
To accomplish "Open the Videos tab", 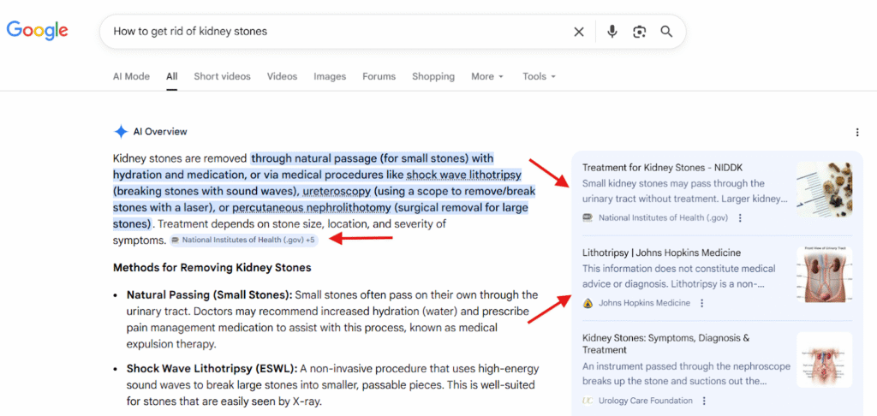I will 282,76.
